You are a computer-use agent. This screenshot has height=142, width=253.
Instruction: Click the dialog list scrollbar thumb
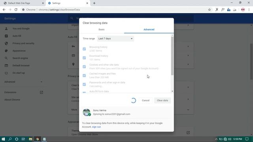coord(172,56)
